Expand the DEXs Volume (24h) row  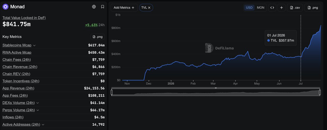[38, 103]
